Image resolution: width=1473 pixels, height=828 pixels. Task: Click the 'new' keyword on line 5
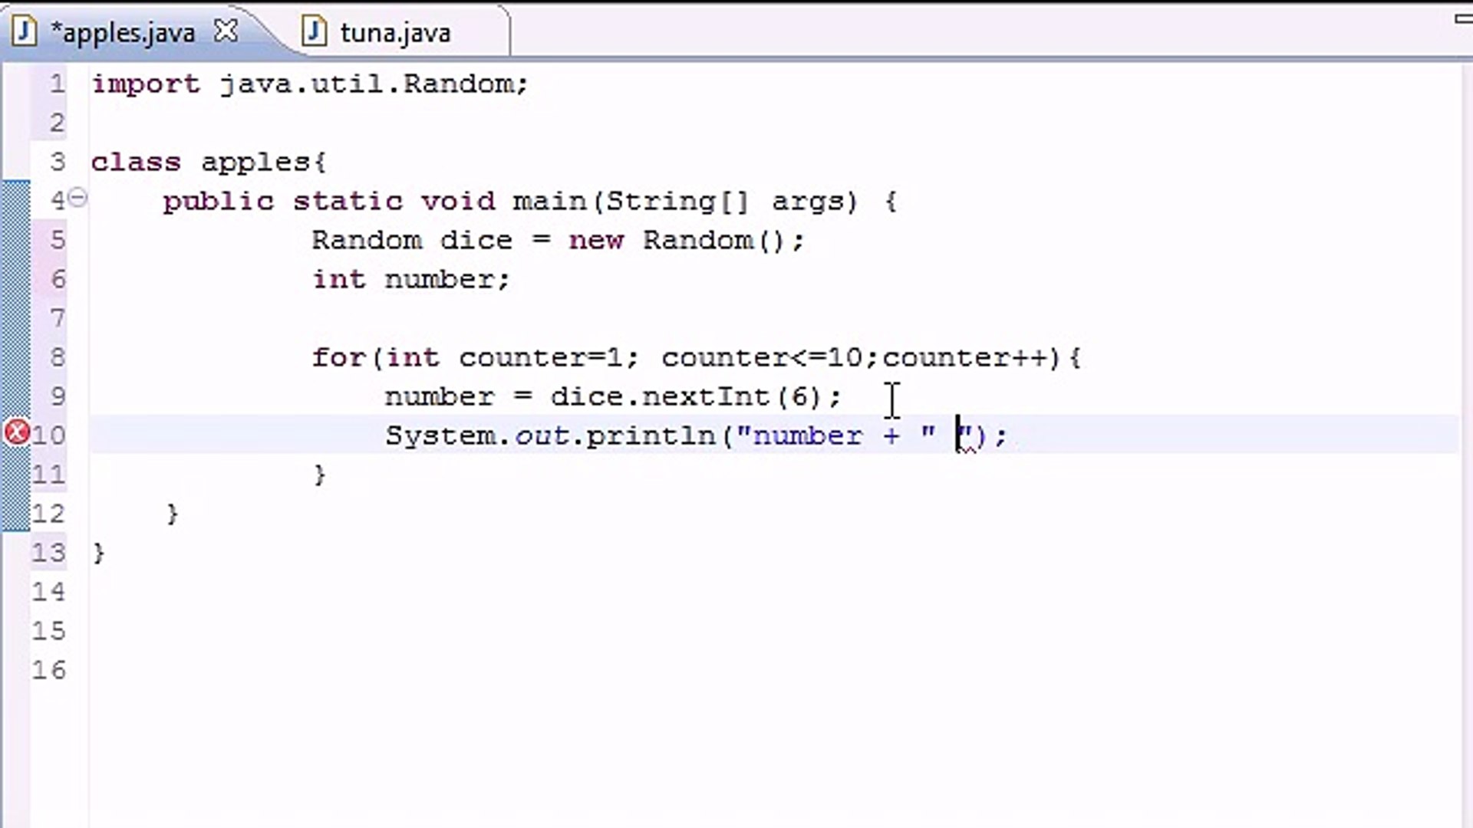click(x=596, y=241)
